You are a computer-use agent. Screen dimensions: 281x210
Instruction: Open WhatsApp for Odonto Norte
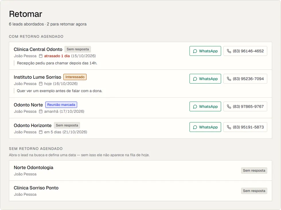click(x=205, y=106)
